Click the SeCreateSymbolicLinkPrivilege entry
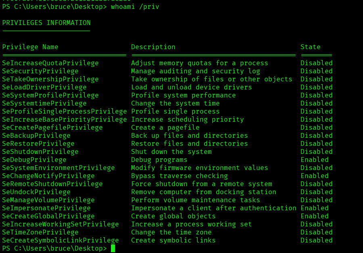 (x=60, y=241)
